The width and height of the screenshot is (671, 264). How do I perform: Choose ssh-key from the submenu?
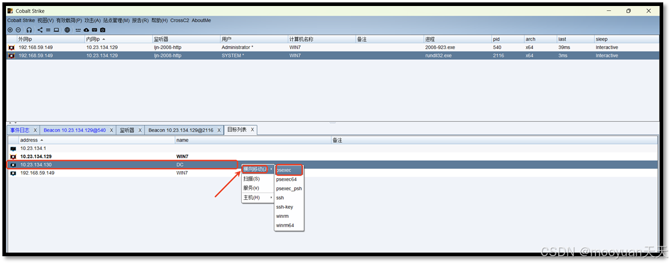click(x=289, y=207)
